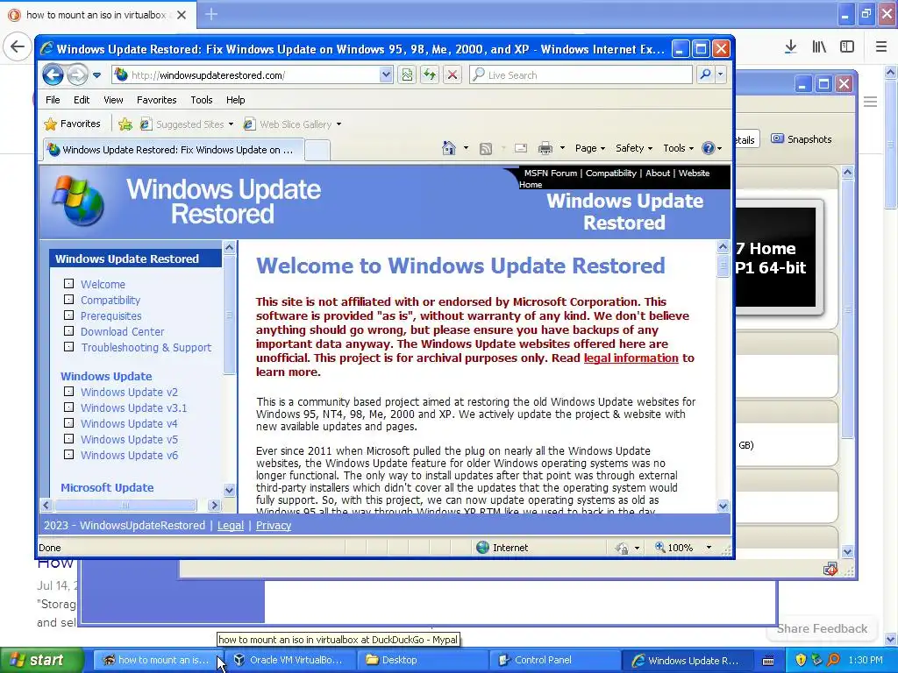
Task: Click the Troubleshooting & Support bullet box
Action: pyautogui.click(x=68, y=347)
